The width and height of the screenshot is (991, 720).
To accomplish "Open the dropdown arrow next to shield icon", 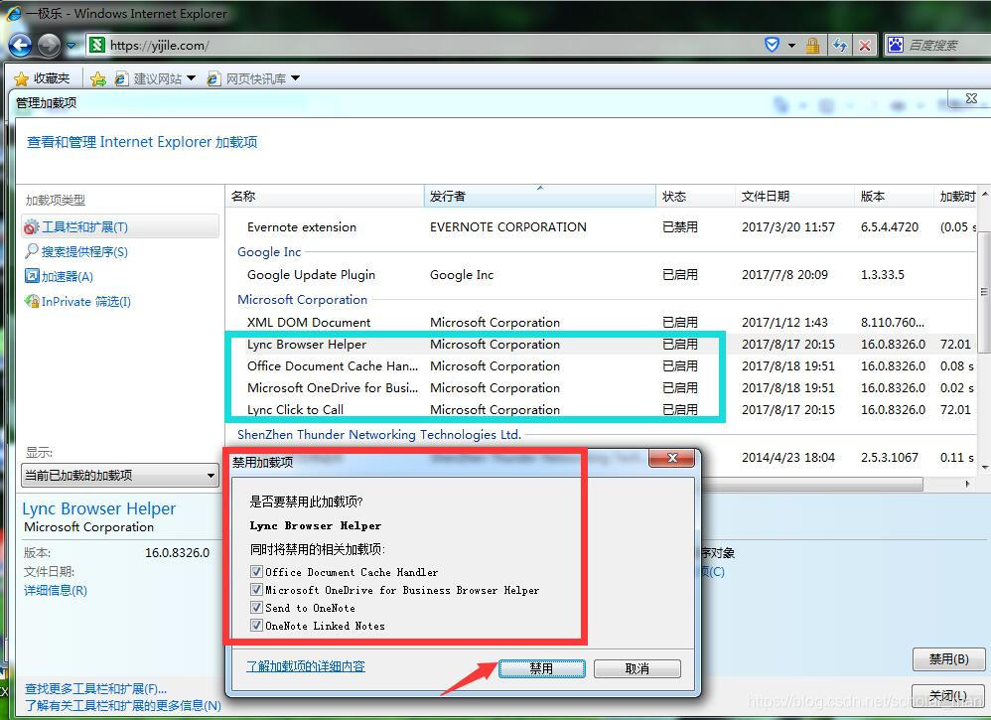I will [791, 46].
